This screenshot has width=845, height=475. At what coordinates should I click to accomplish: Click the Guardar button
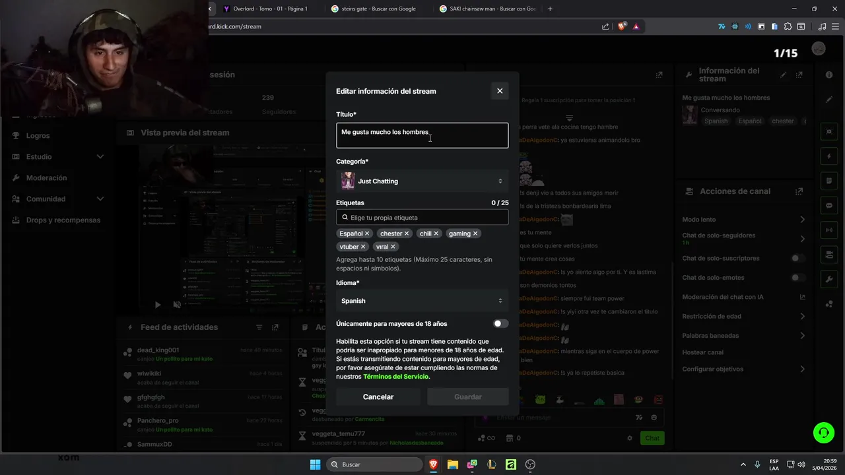click(x=468, y=397)
